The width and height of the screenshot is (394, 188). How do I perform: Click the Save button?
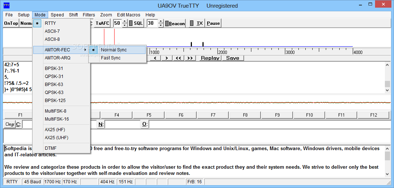coord(233,58)
